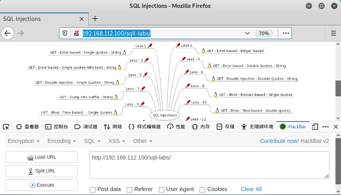Close the SQL Injections tab

click(82, 19)
